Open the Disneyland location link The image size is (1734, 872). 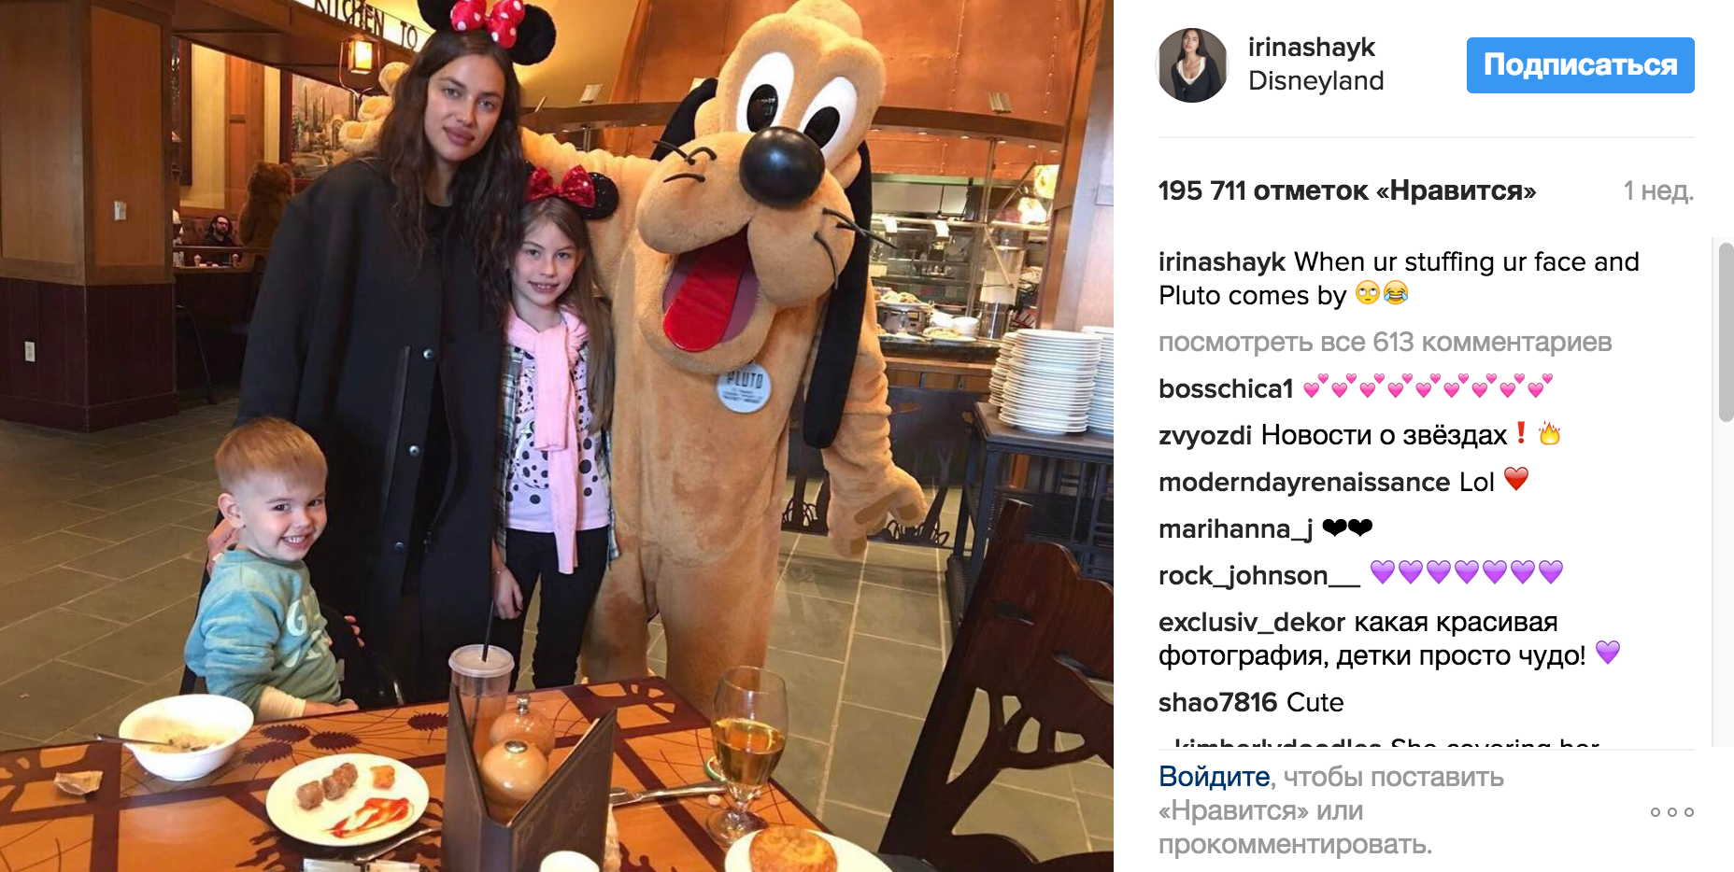(x=1315, y=80)
